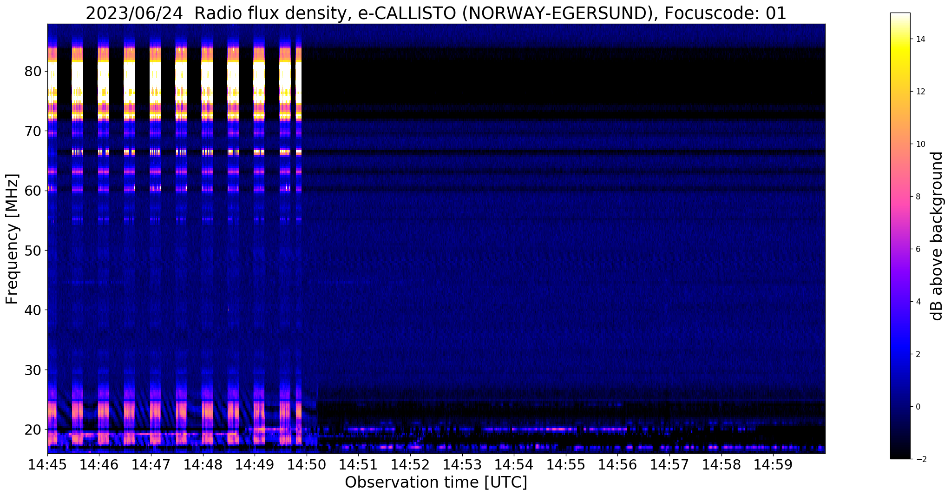
Task: Click the 14:59 time tick label
Action: (773, 464)
